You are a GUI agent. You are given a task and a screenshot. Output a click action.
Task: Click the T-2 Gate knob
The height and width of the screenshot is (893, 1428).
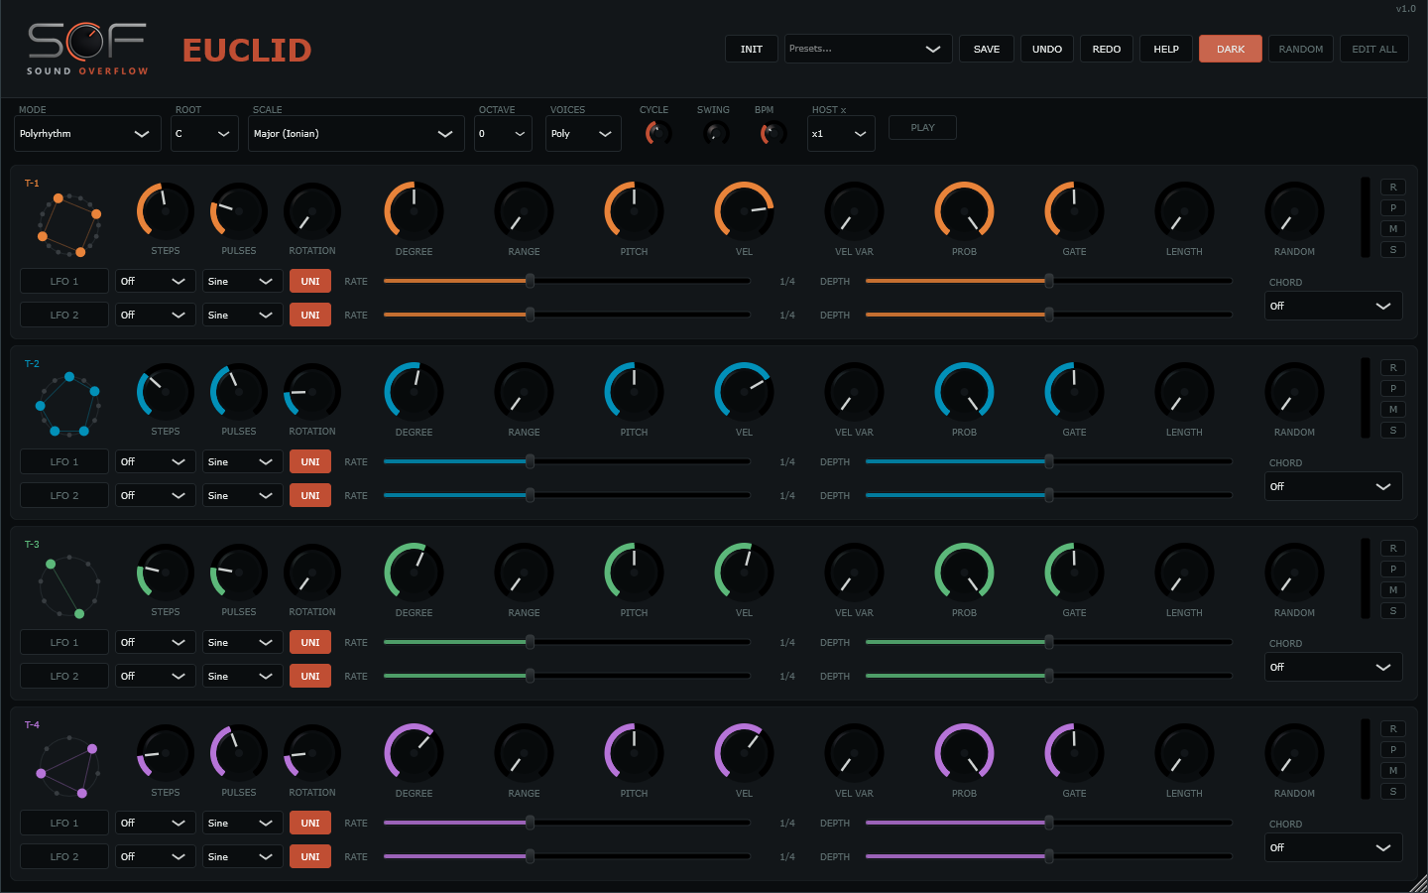[1074, 391]
